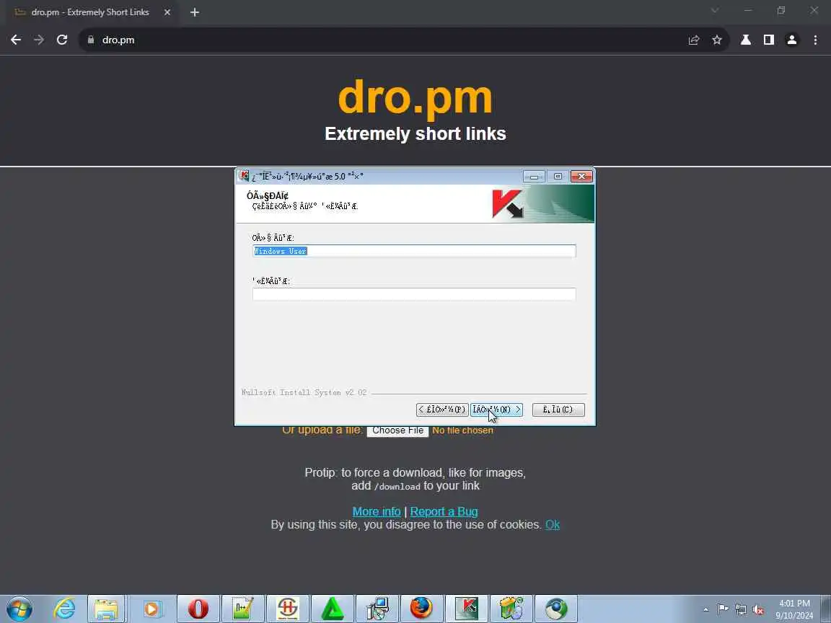Open a new browser tab

coord(195,12)
